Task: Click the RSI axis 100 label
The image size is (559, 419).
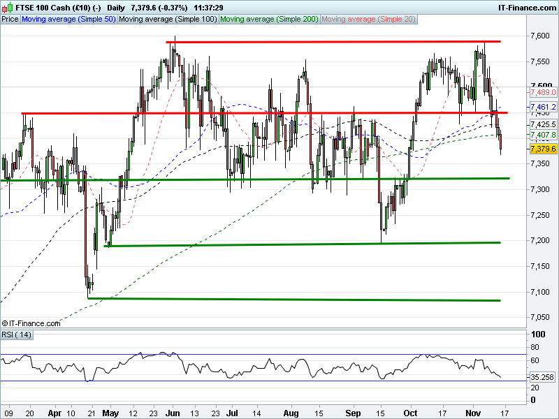Action: coord(538,335)
